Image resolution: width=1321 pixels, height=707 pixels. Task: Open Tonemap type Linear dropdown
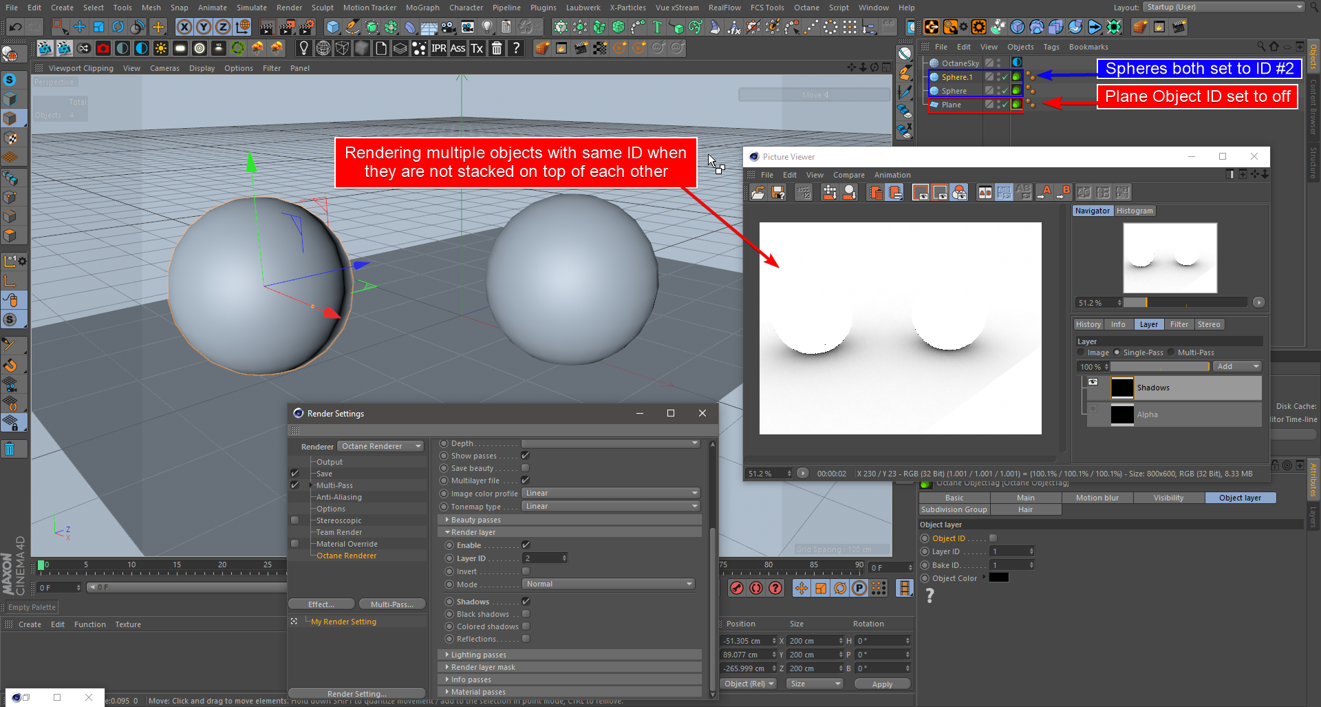[x=611, y=506]
